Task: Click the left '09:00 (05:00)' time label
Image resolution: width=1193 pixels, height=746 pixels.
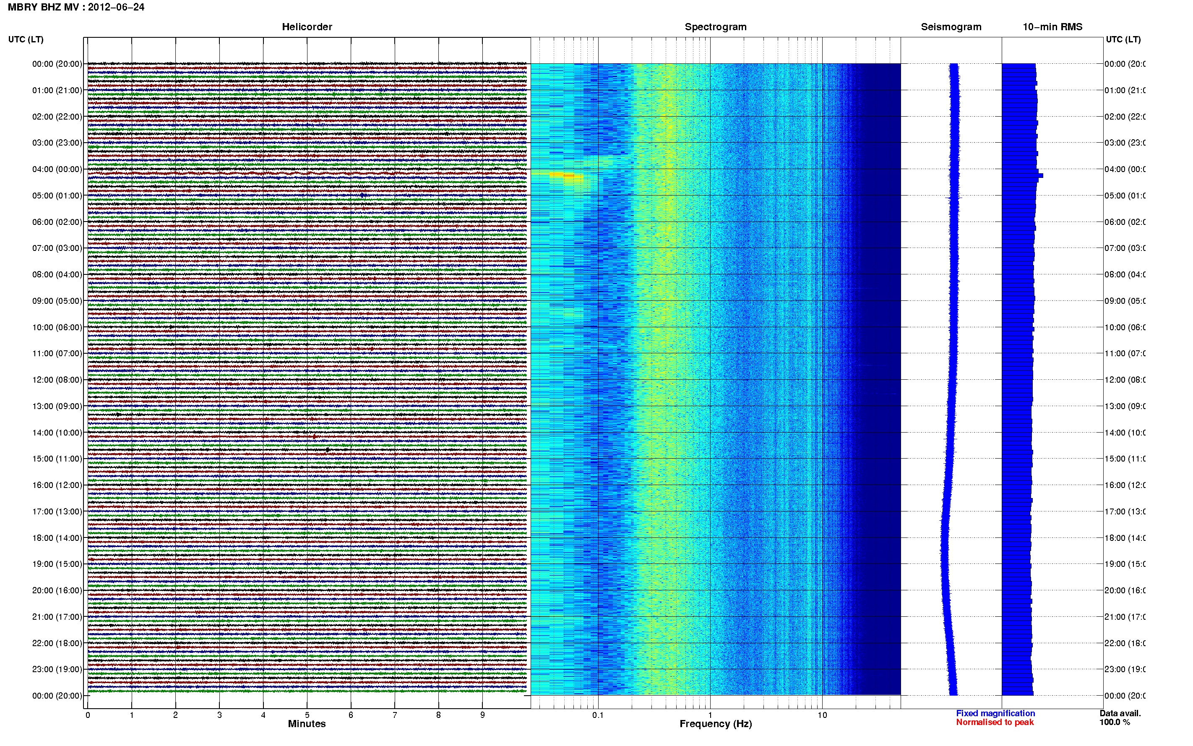Action: pyautogui.click(x=57, y=301)
